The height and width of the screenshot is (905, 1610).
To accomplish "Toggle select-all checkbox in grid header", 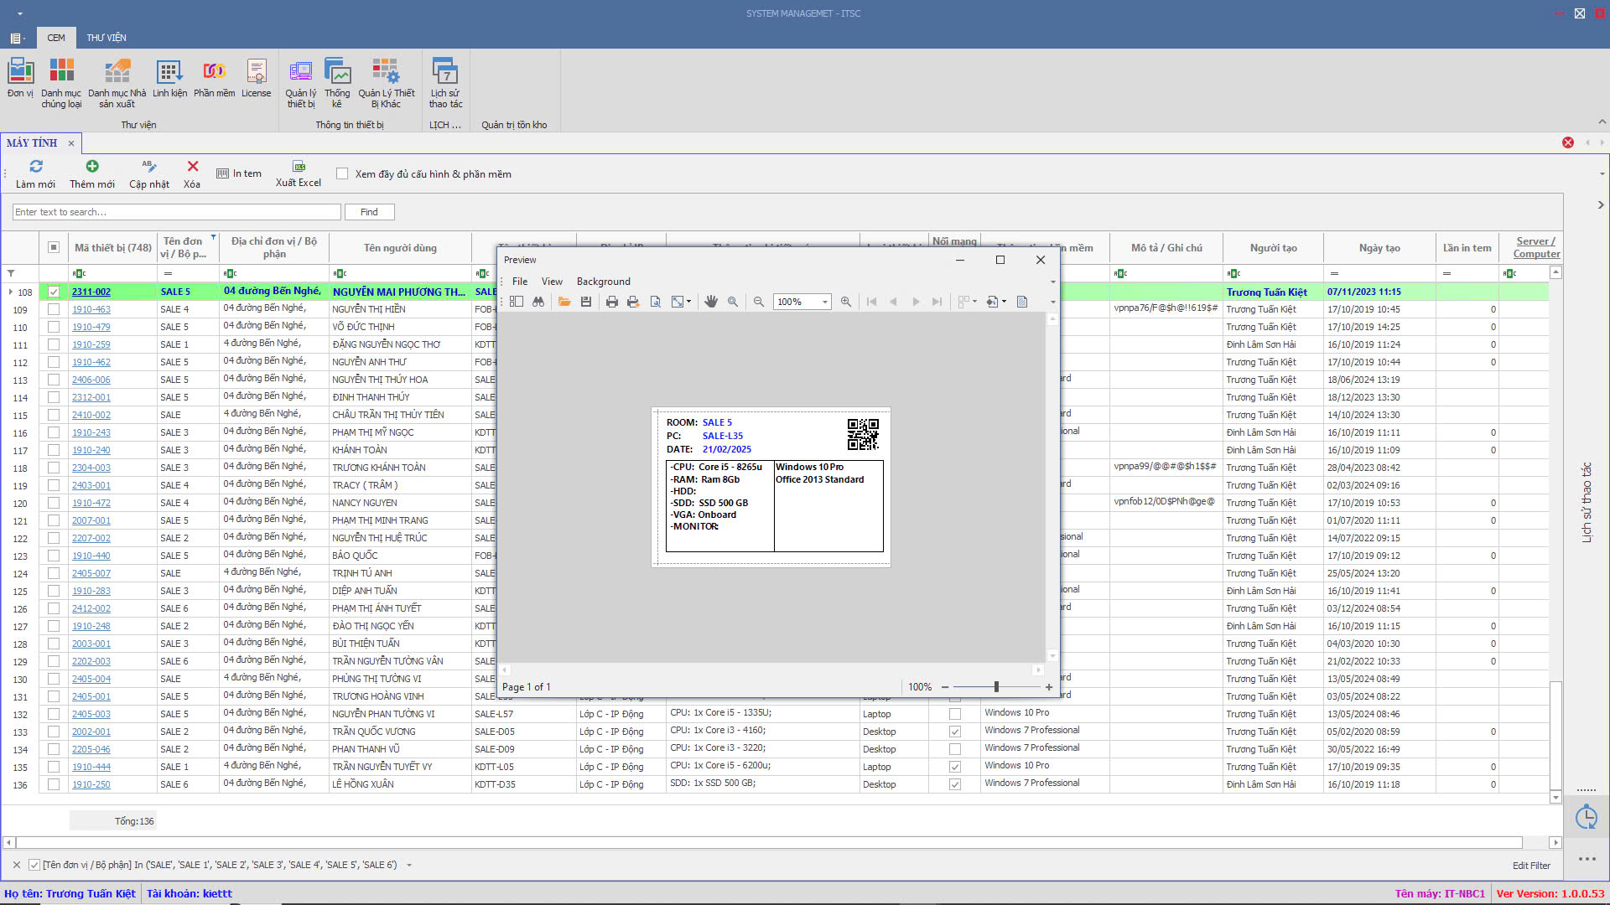I will 54,247.
